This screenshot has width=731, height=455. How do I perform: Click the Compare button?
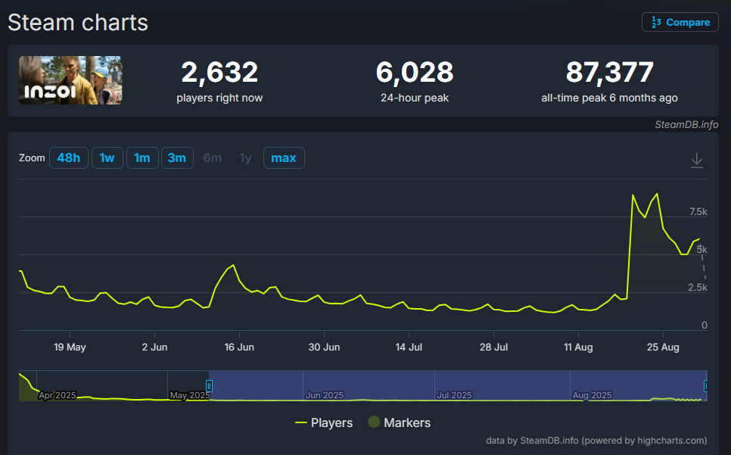pyautogui.click(x=680, y=22)
